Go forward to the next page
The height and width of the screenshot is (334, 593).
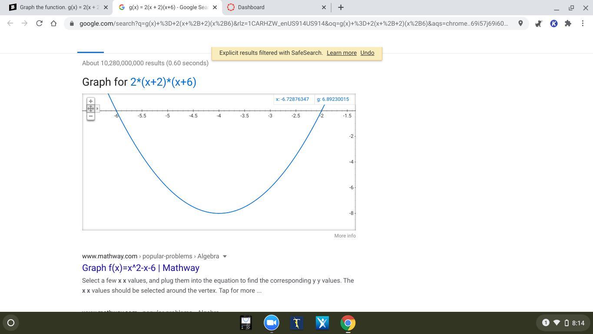(25, 23)
